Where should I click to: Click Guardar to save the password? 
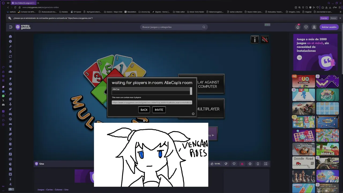click(x=324, y=18)
